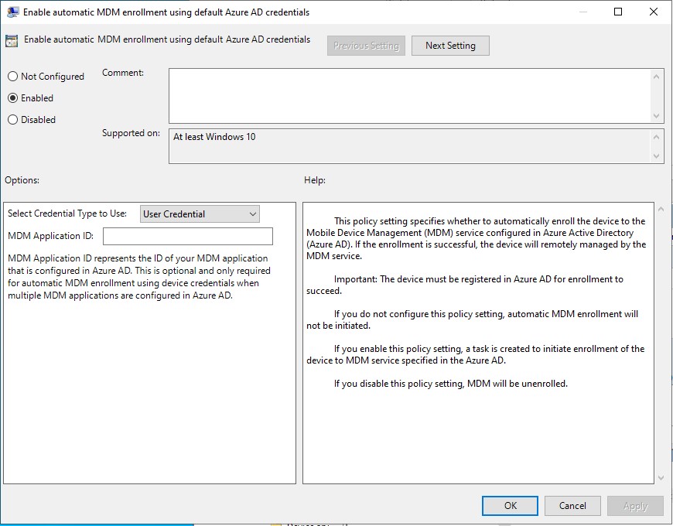Click the Previous Setting button
This screenshot has width=673, height=526.
tap(366, 46)
